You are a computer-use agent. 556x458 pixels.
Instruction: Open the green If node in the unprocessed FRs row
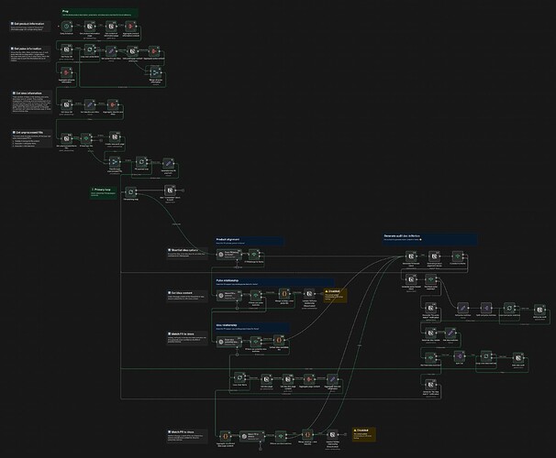click(86, 138)
